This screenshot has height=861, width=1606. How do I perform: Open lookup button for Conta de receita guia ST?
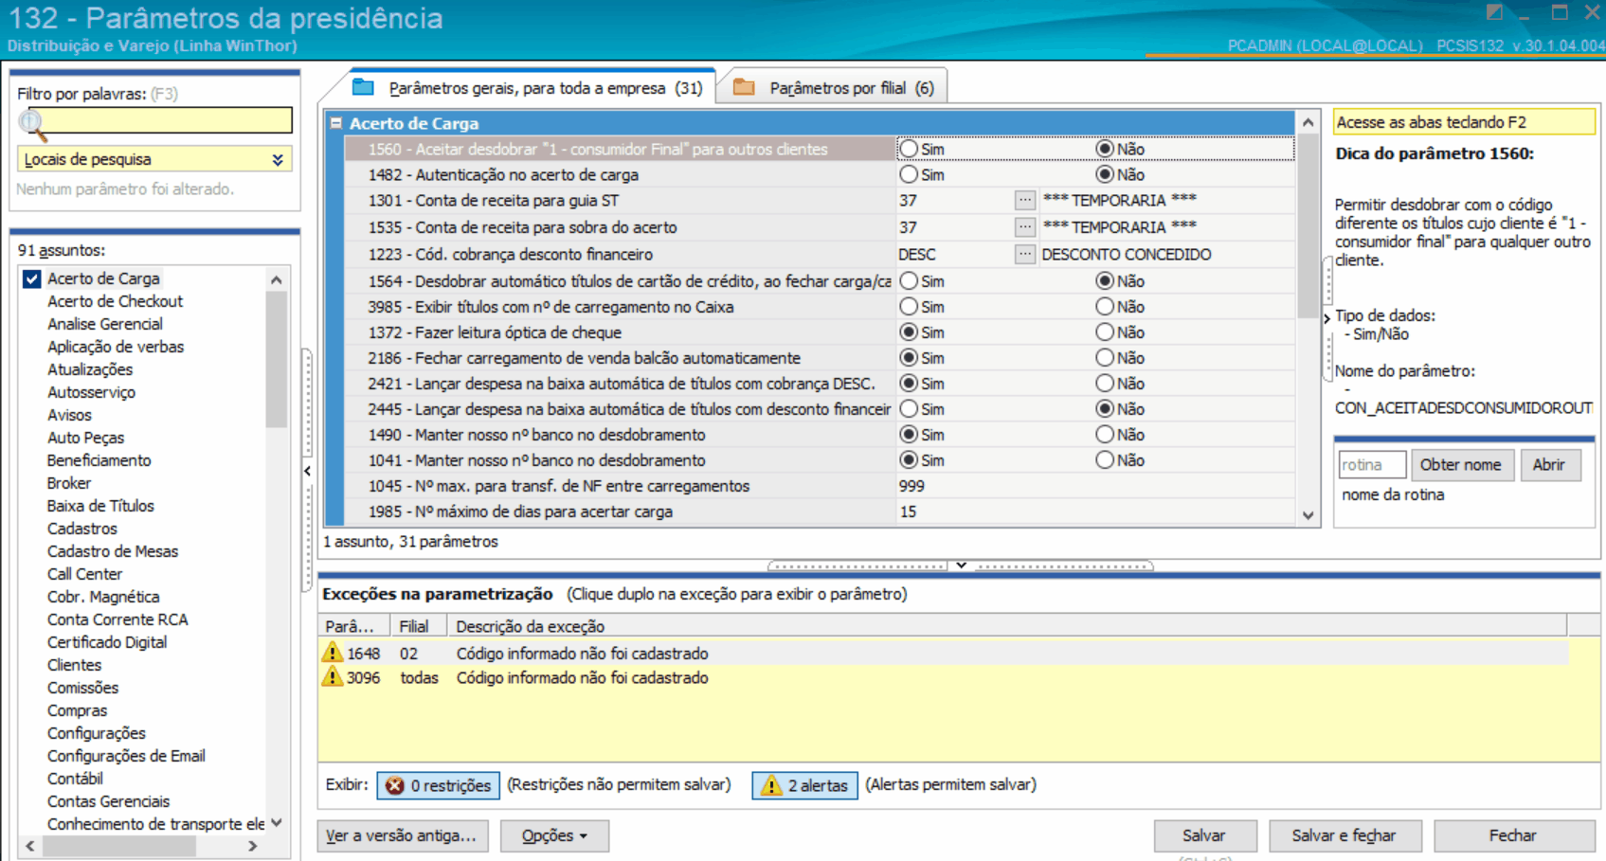[x=1024, y=200]
